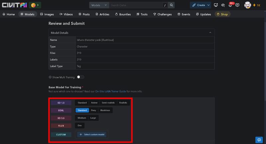Click the SDXL label badge
The image size is (266, 144).
(61, 110)
